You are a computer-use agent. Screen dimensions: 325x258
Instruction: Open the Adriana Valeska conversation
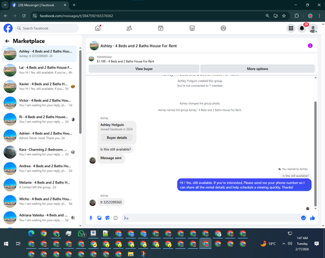39,218
